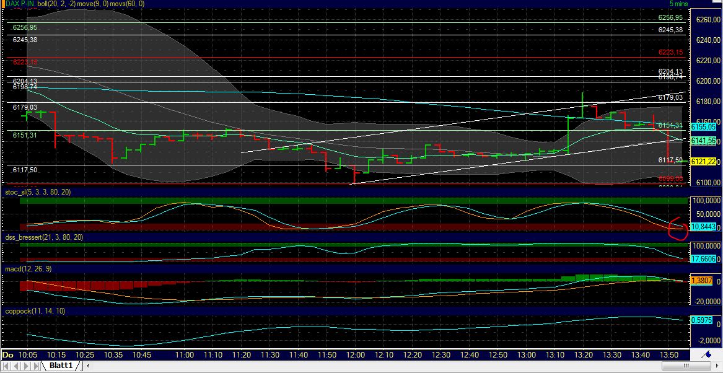Click the red 6099,08 level label

pyautogui.click(x=671, y=178)
